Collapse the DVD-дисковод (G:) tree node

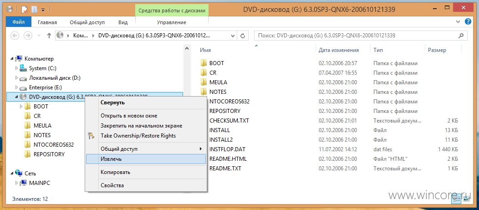point(16,97)
